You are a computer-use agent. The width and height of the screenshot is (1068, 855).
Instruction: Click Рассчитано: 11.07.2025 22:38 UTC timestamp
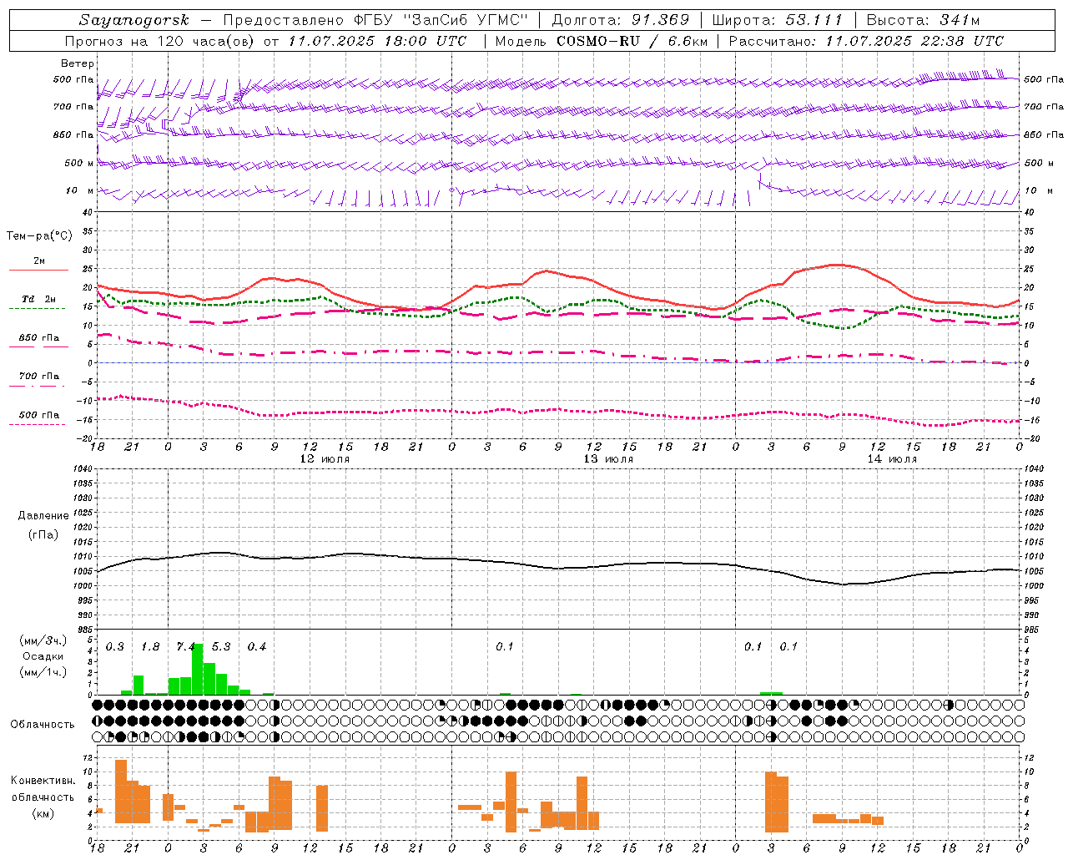click(866, 41)
